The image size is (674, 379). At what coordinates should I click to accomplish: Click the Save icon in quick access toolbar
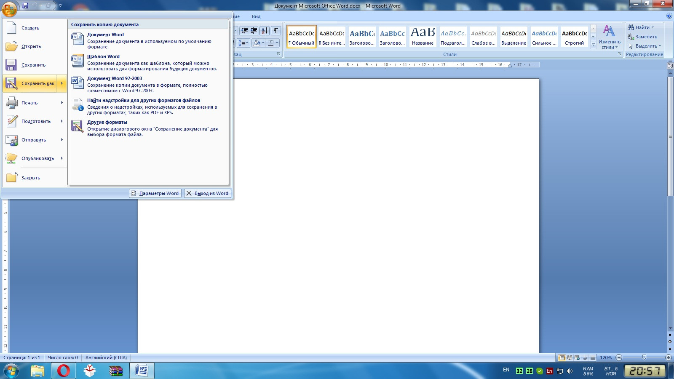click(x=25, y=5)
